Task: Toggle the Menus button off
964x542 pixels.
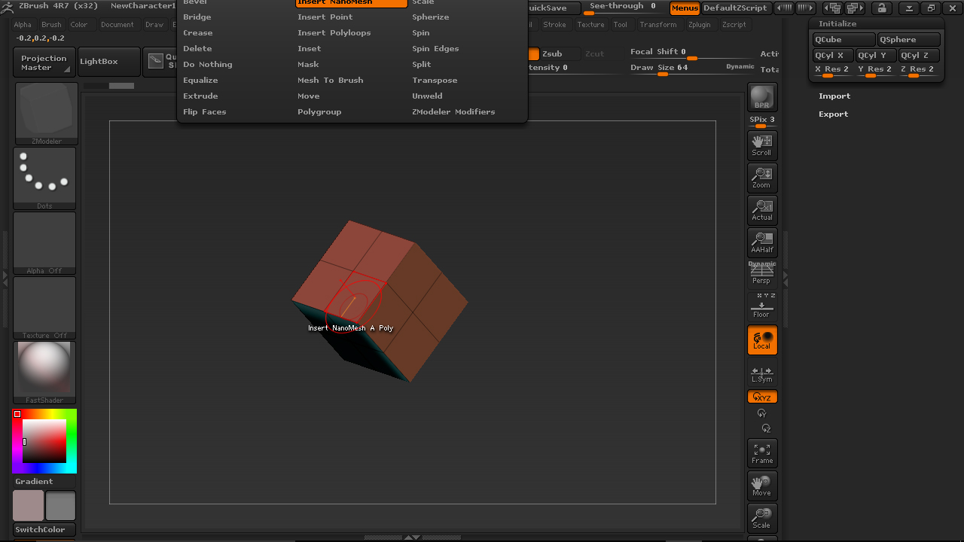Action: pyautogui.click(x=685, y=8)
